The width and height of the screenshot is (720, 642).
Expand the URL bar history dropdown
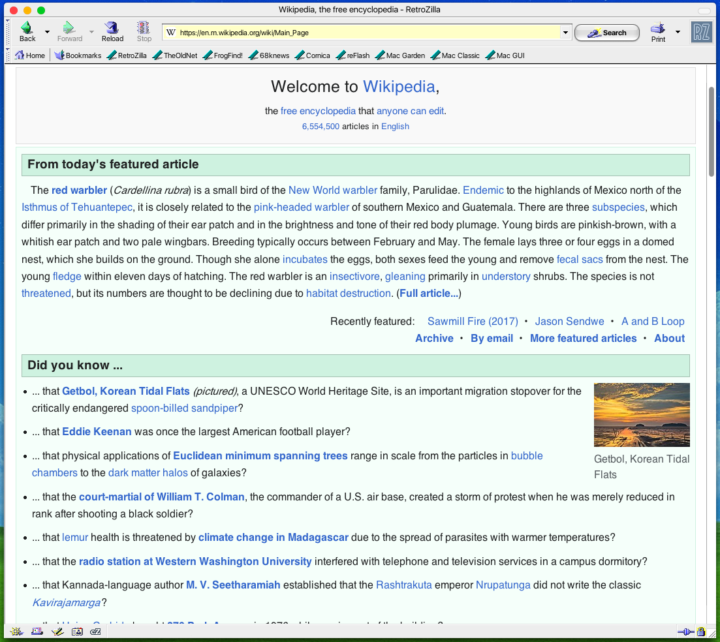565,33
